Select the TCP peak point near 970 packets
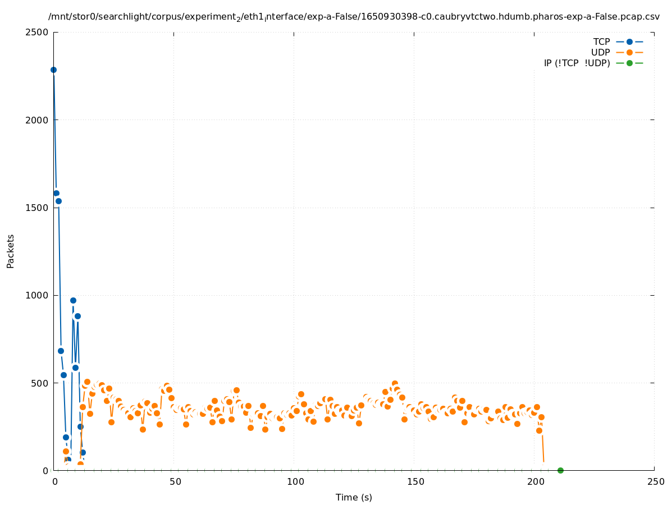The width and height of the screenshot is (672, 505). click(x=73, y=300)
